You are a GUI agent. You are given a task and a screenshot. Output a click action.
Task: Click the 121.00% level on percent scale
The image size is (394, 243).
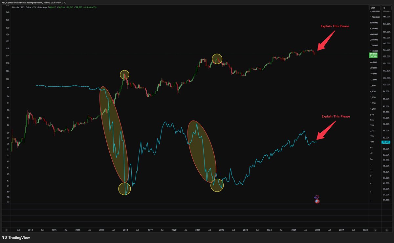click(x=386, y=63)
